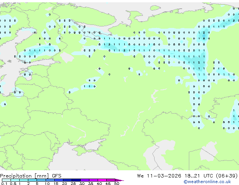Click the 0.5–1 mm legend color swatch

pos(15,180)
